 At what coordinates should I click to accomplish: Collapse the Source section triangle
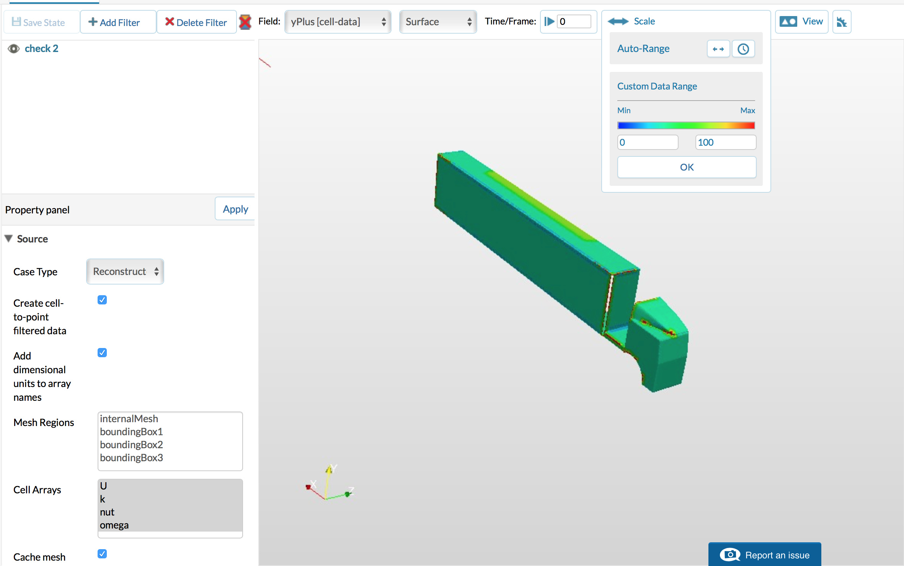(8, 239)
